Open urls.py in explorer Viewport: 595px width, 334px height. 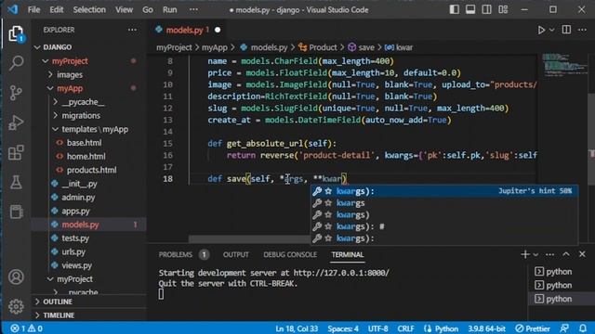[73, 251]
